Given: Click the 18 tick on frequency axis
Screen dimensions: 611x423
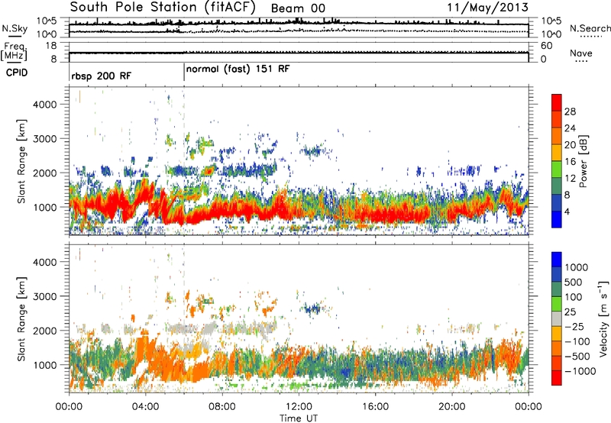Looking at the screenshot, I should 51,46.
